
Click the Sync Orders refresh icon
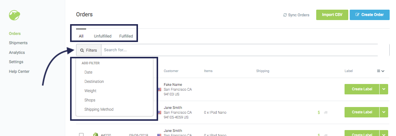[x=285, y=15]
